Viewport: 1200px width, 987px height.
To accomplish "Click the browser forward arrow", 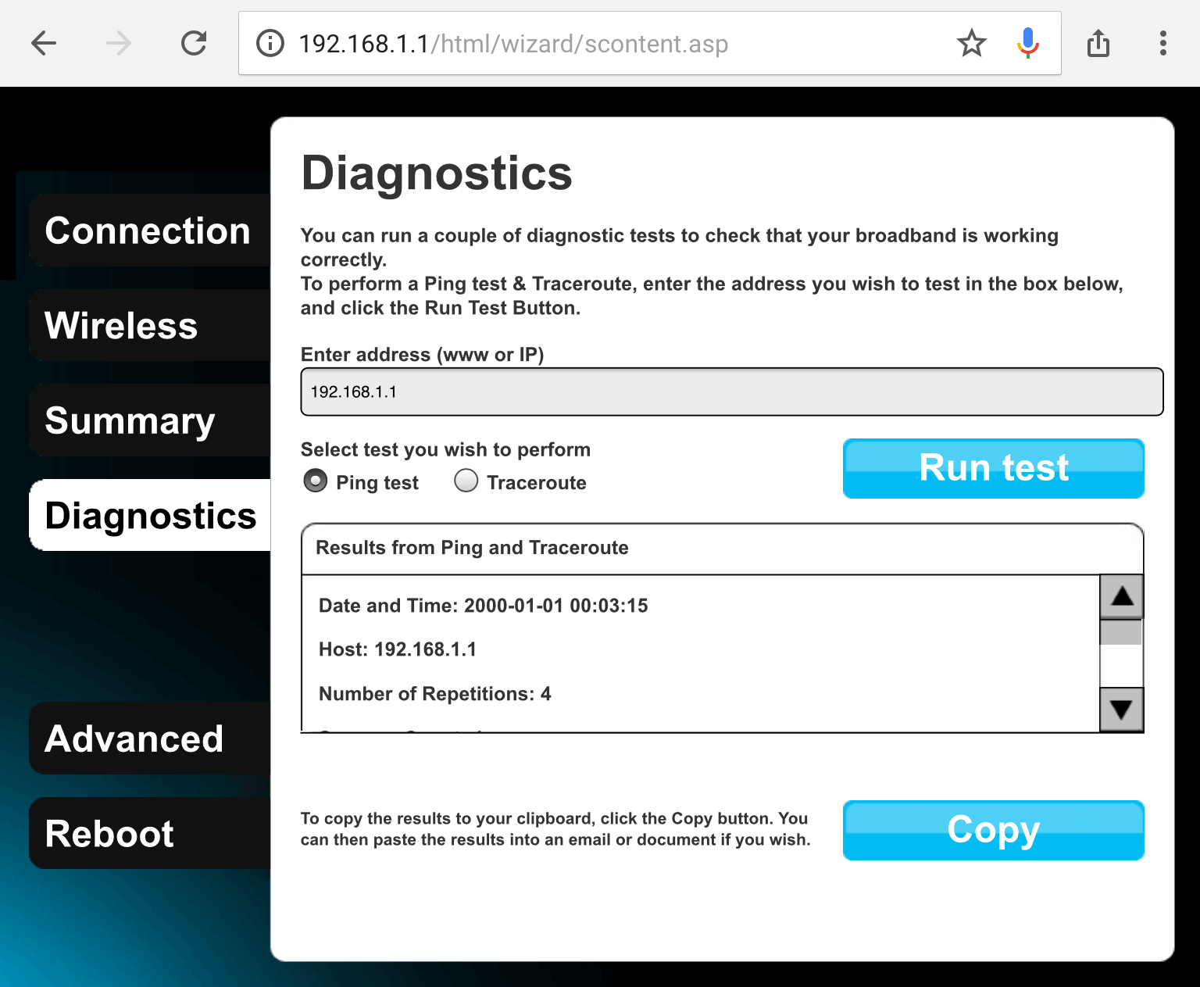I will pos(119,43).
